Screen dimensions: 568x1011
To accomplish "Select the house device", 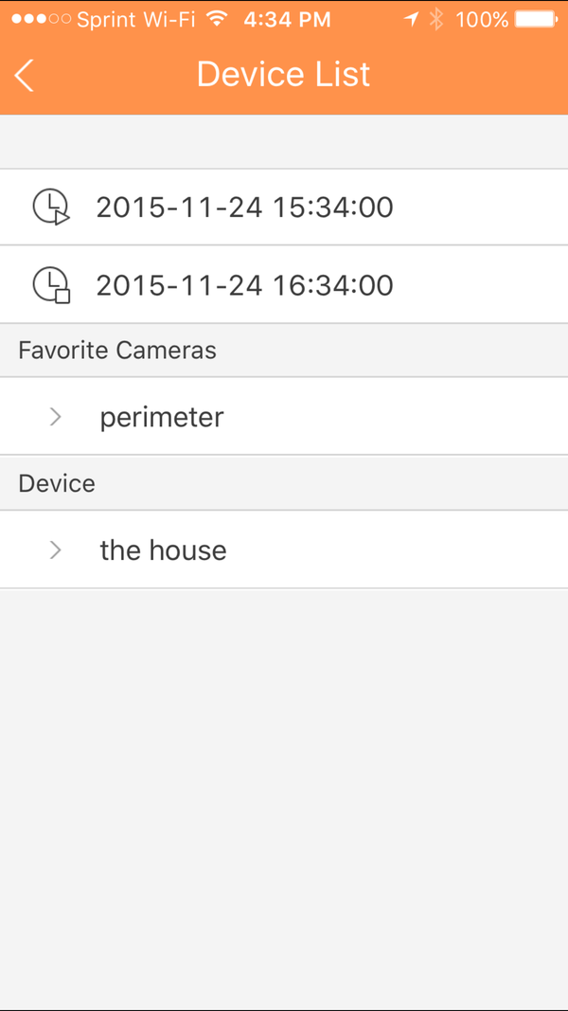I will pyautogui.click(x=163, y=550).
